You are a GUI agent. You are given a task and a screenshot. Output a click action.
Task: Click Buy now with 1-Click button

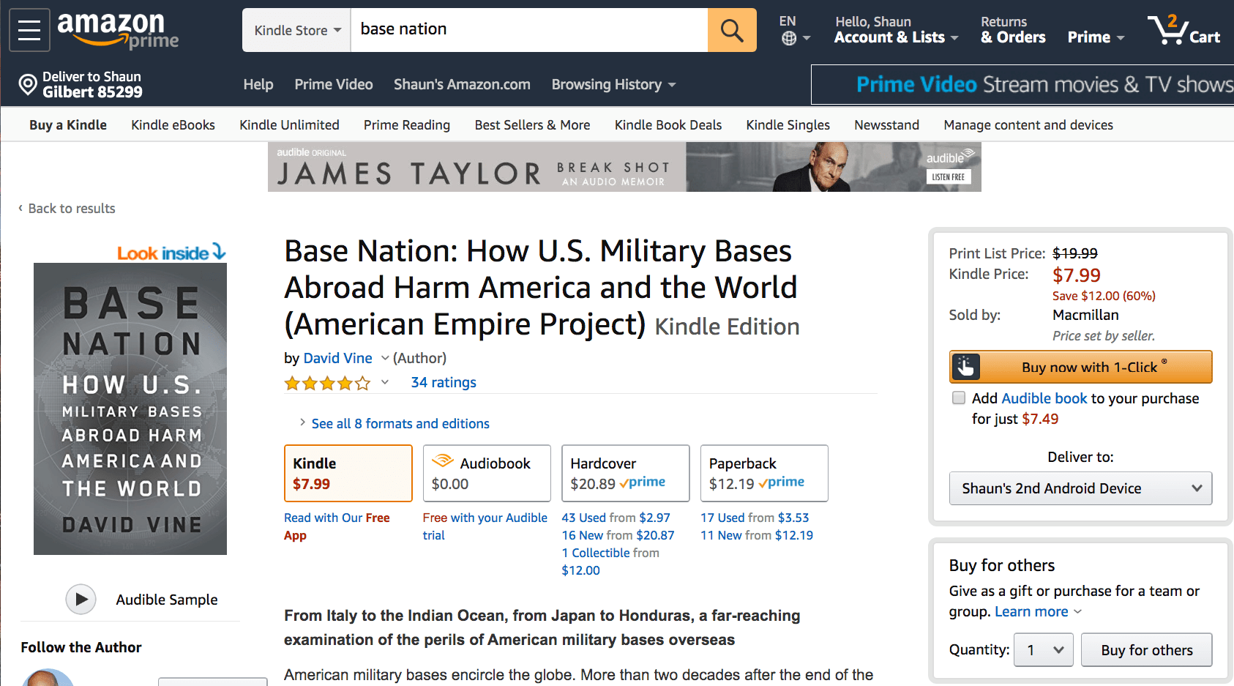1080,367
